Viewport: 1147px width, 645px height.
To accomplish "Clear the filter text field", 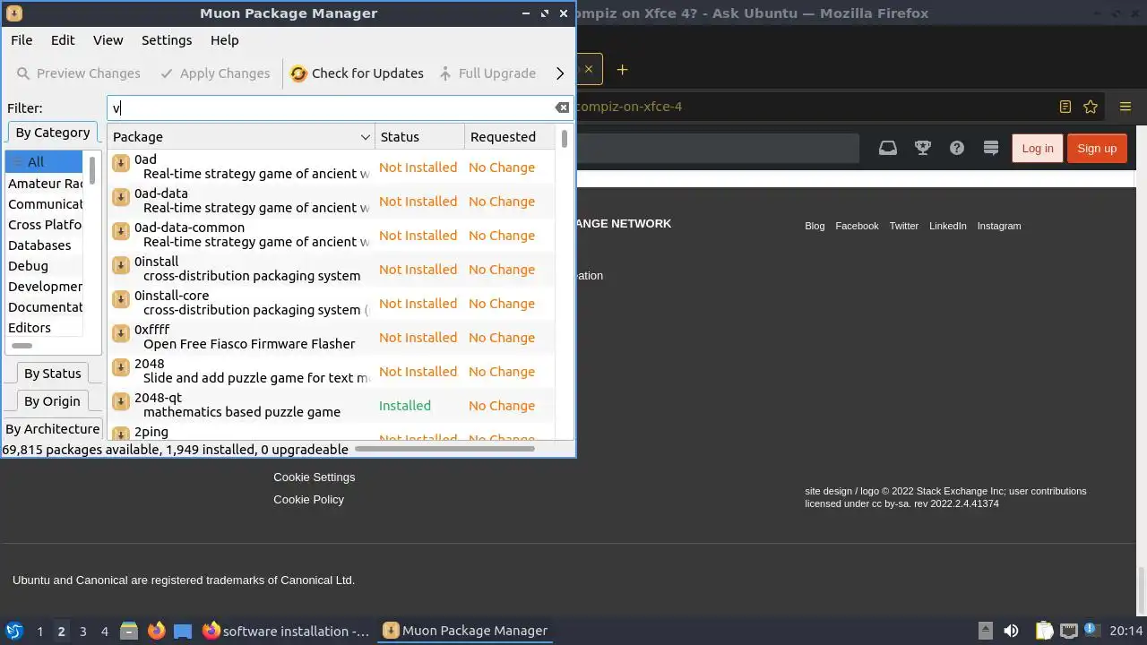I will point(562,107).
